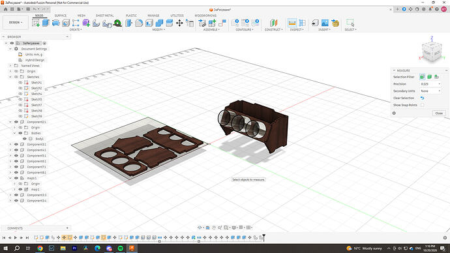Viewport: 450px width, 253px height.
Task: Select the Insert McMaster-Carr component icon
Action: coord(335,23)
